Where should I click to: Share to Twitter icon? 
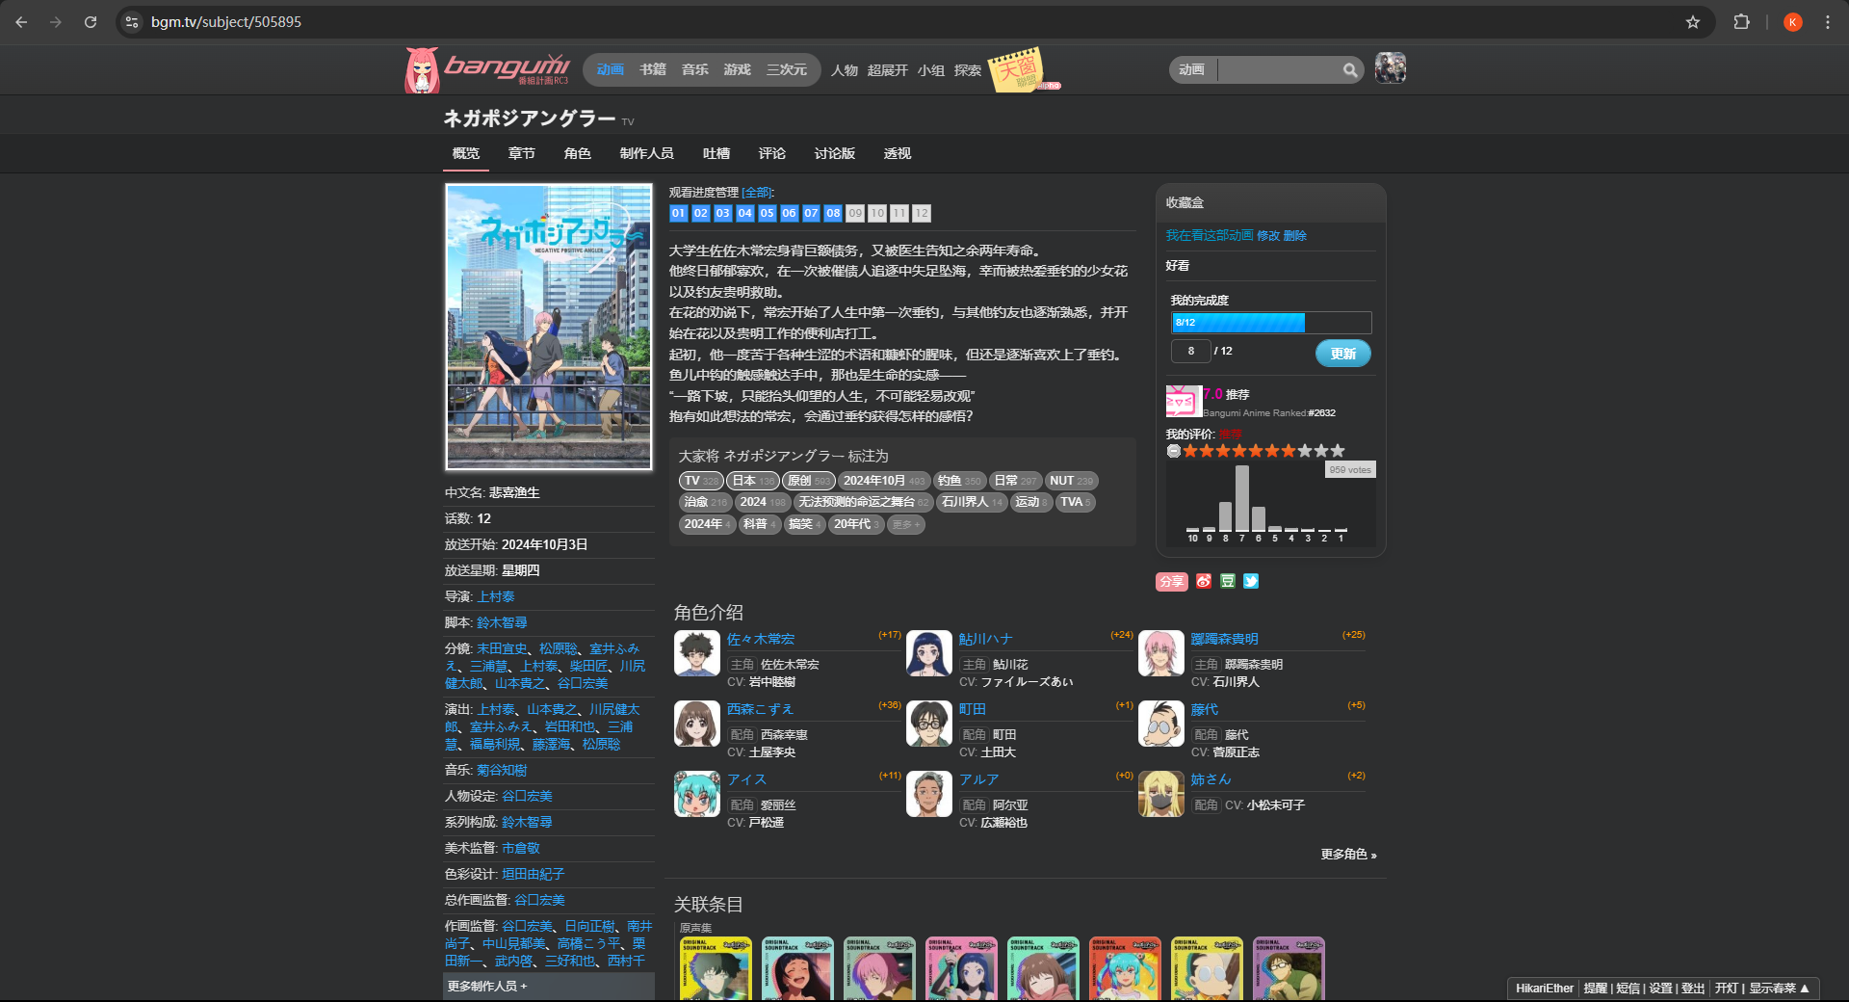coord(1251,581)
